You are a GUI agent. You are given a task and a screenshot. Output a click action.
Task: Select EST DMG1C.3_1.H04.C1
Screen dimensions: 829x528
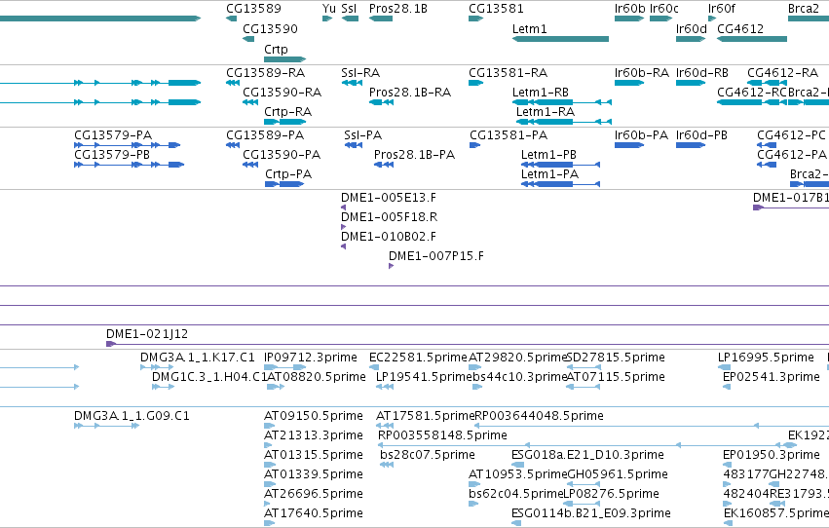(209, 377)
